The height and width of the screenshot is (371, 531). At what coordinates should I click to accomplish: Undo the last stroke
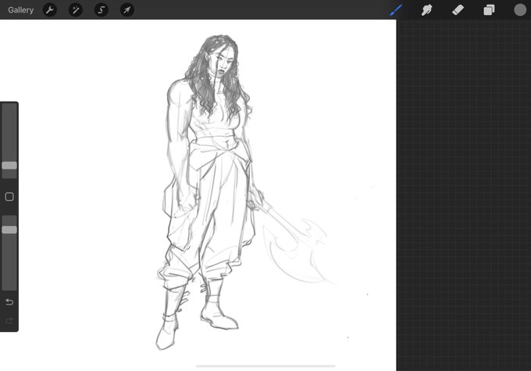tap(9, 301)
